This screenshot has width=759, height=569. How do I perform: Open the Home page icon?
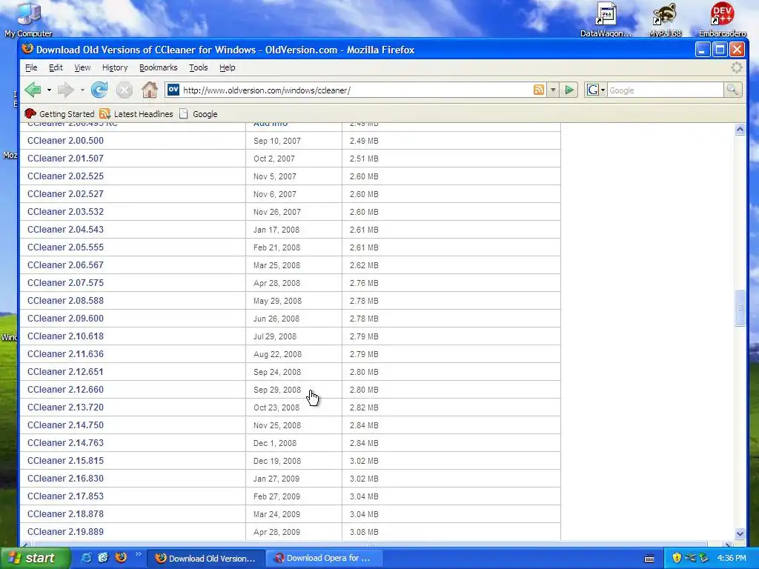point(150,90)
